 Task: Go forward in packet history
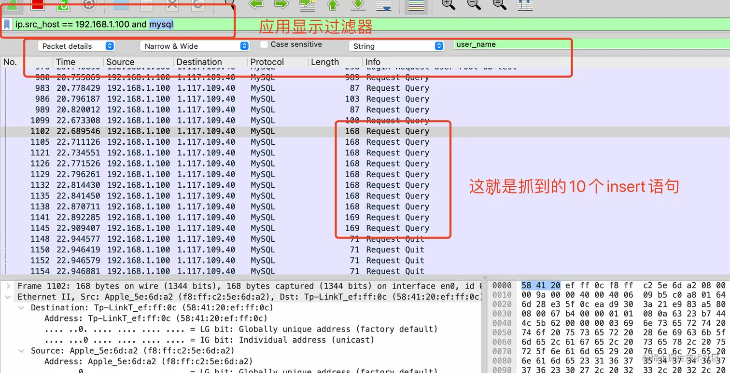(x=281, y=4)
